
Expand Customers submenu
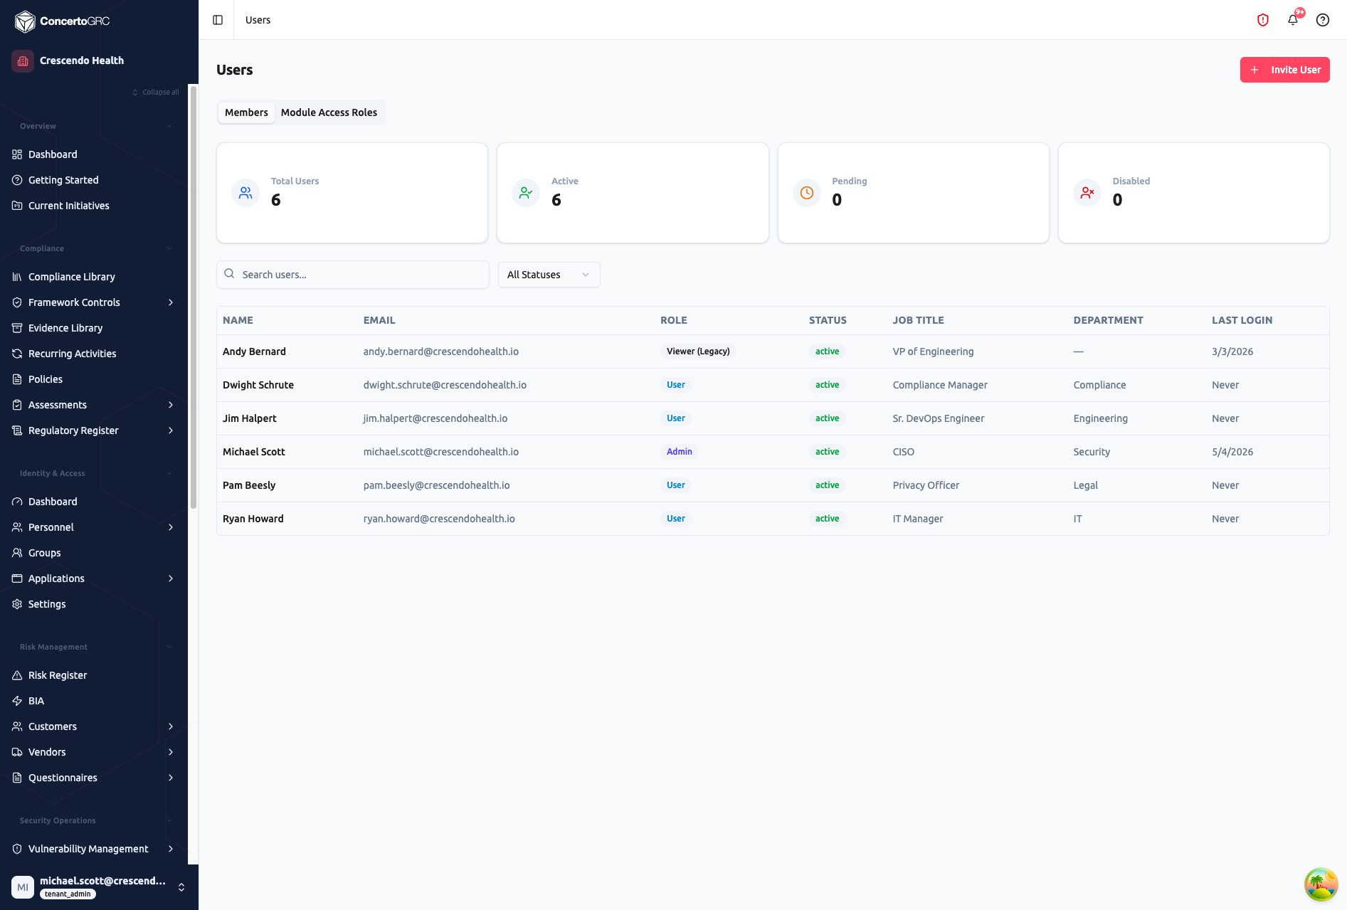pyautogui.click(x=171, y=726)
